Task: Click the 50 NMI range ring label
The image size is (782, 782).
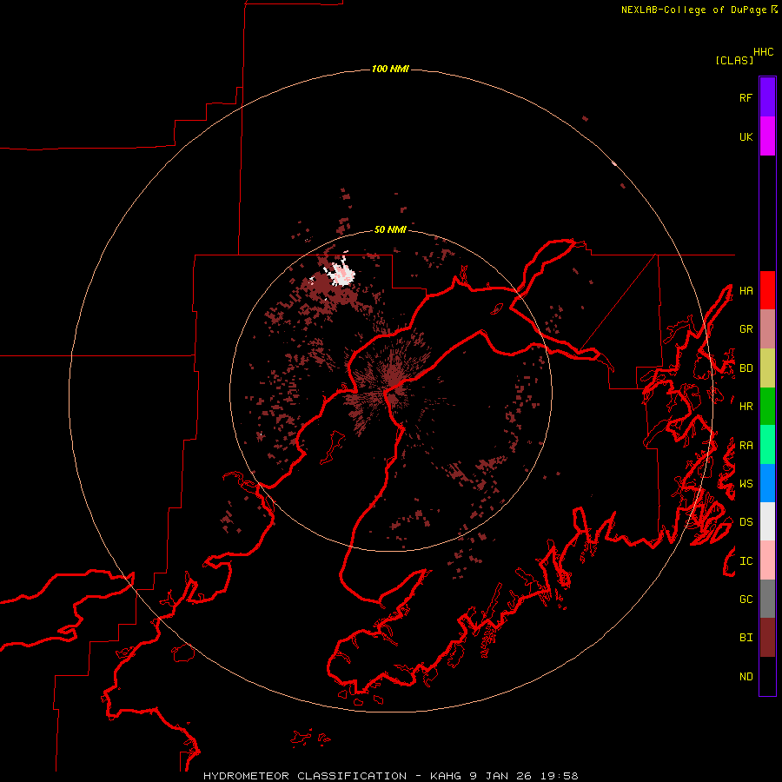Action: coord(390,229)
